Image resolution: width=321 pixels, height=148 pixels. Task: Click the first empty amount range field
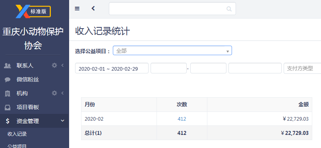(x=169, y=68)
